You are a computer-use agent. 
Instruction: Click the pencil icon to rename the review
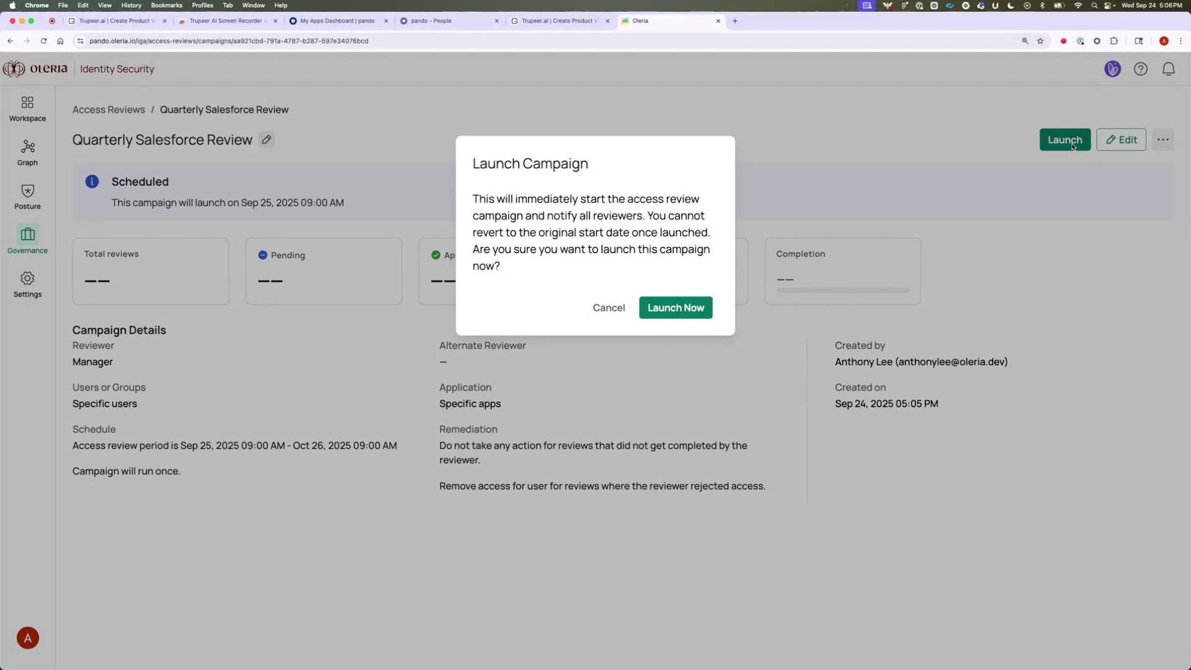267,140
